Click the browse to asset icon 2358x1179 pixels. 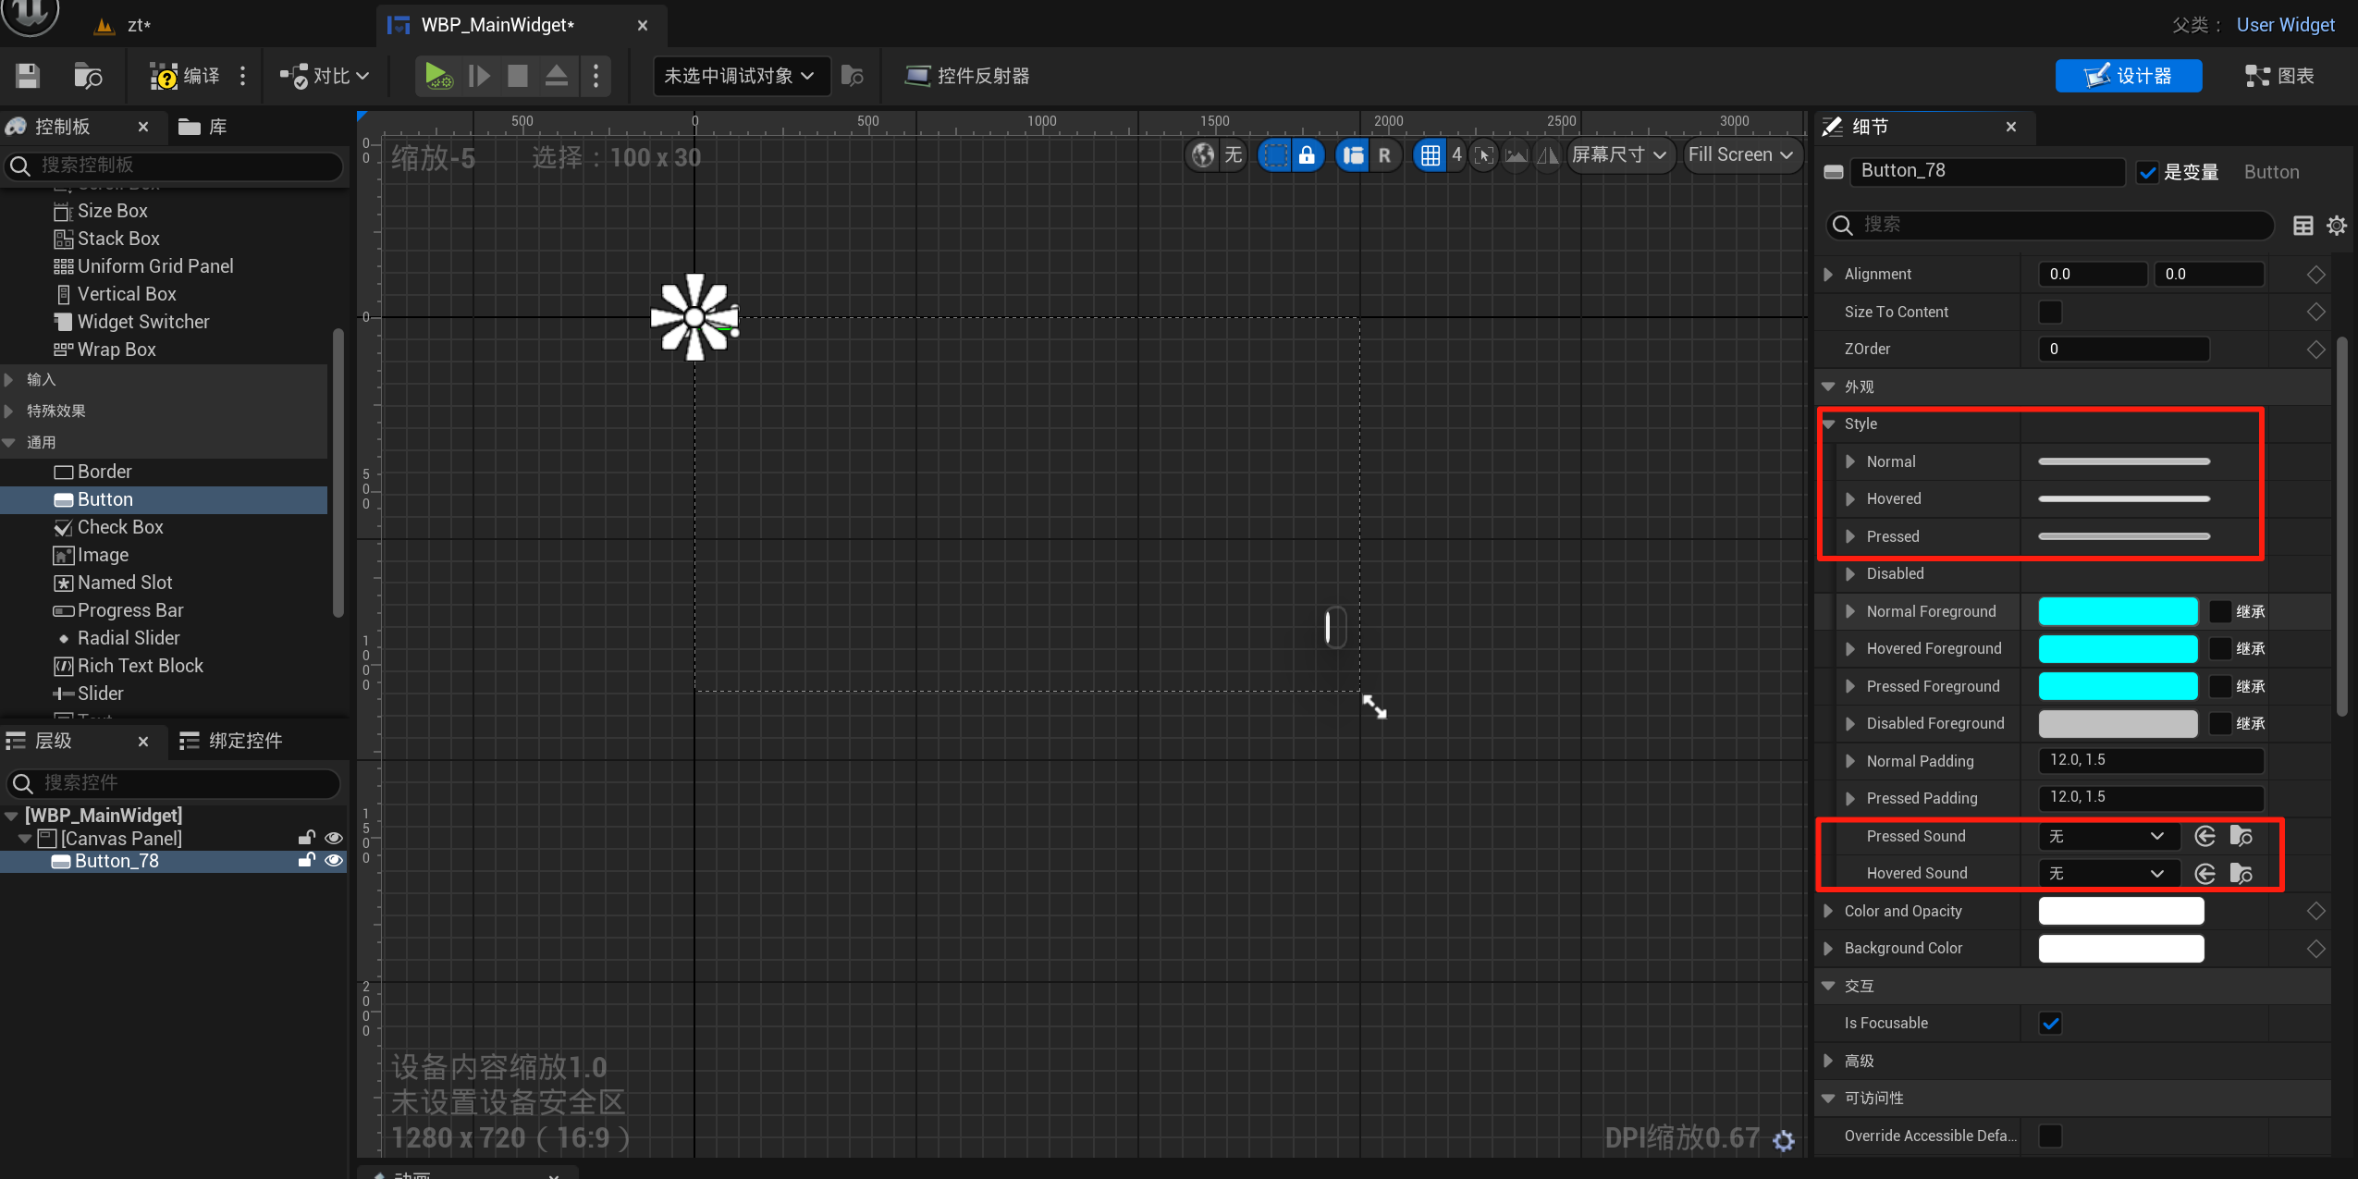coord(88,76)
